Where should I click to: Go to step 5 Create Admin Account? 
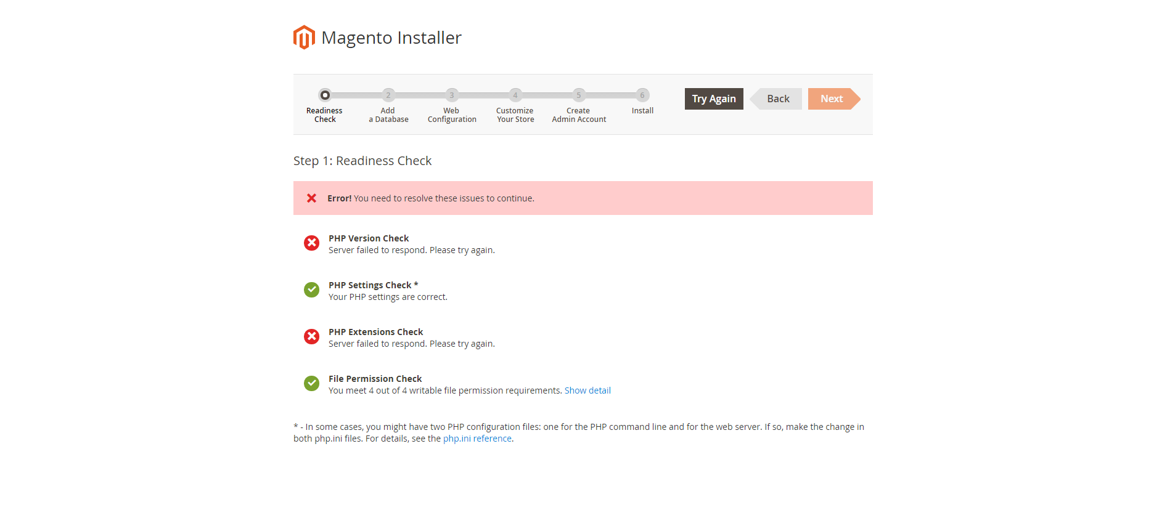point(579,95)
